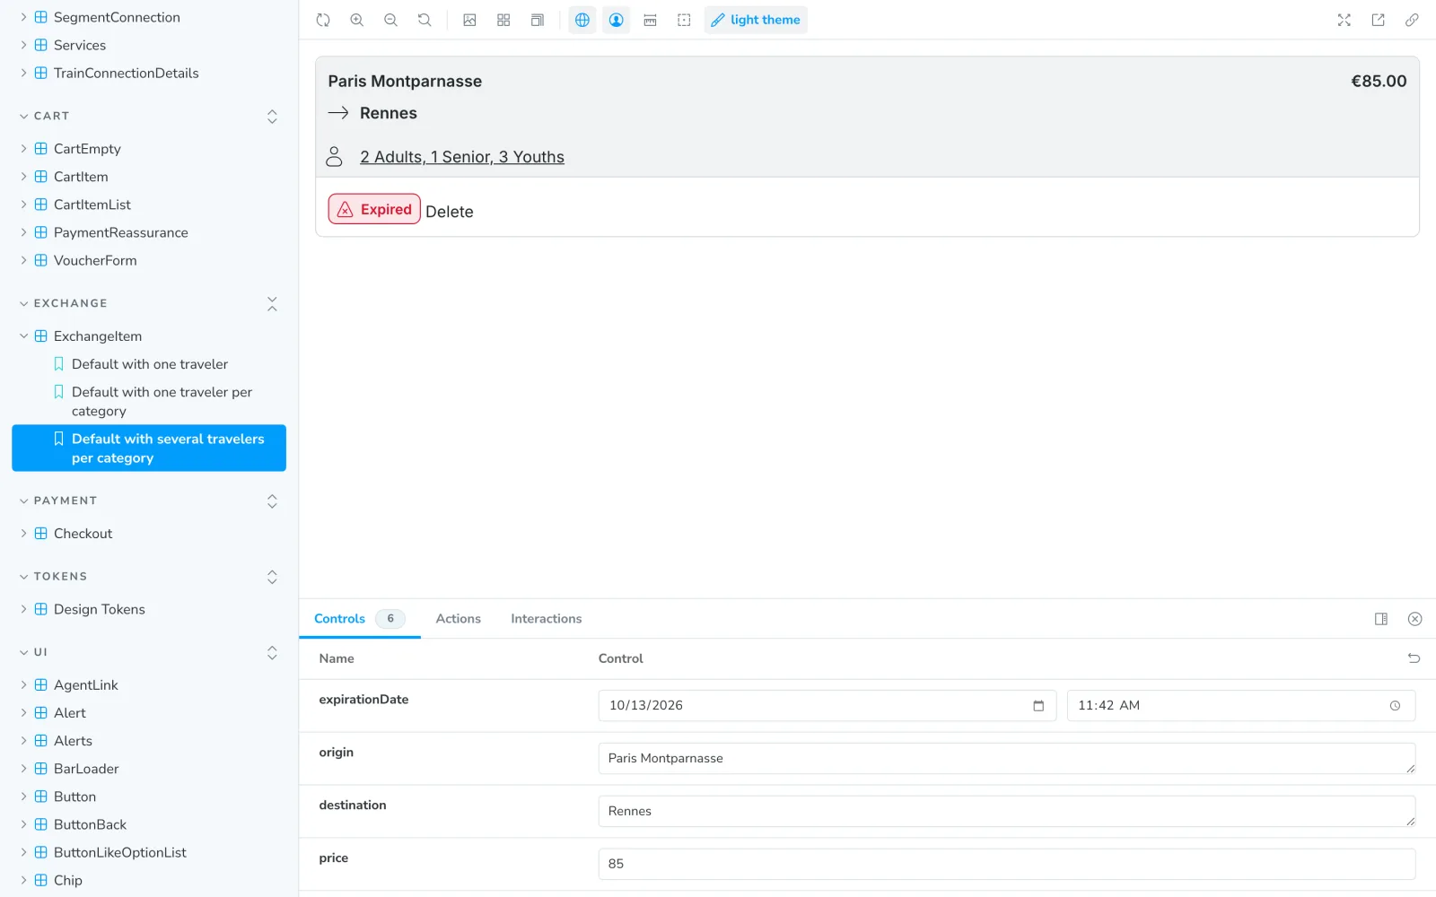Open the story in a new tab

click(x=1379, y=20)
